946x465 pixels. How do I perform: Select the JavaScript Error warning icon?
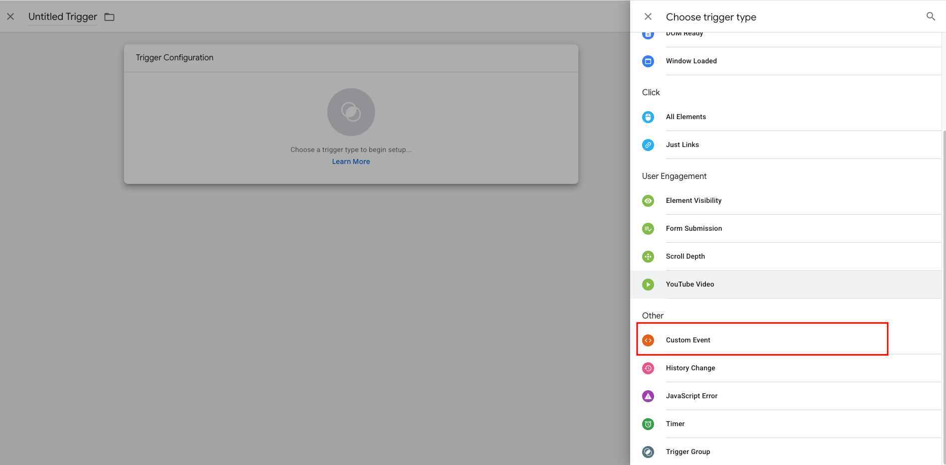click(648, 396)
